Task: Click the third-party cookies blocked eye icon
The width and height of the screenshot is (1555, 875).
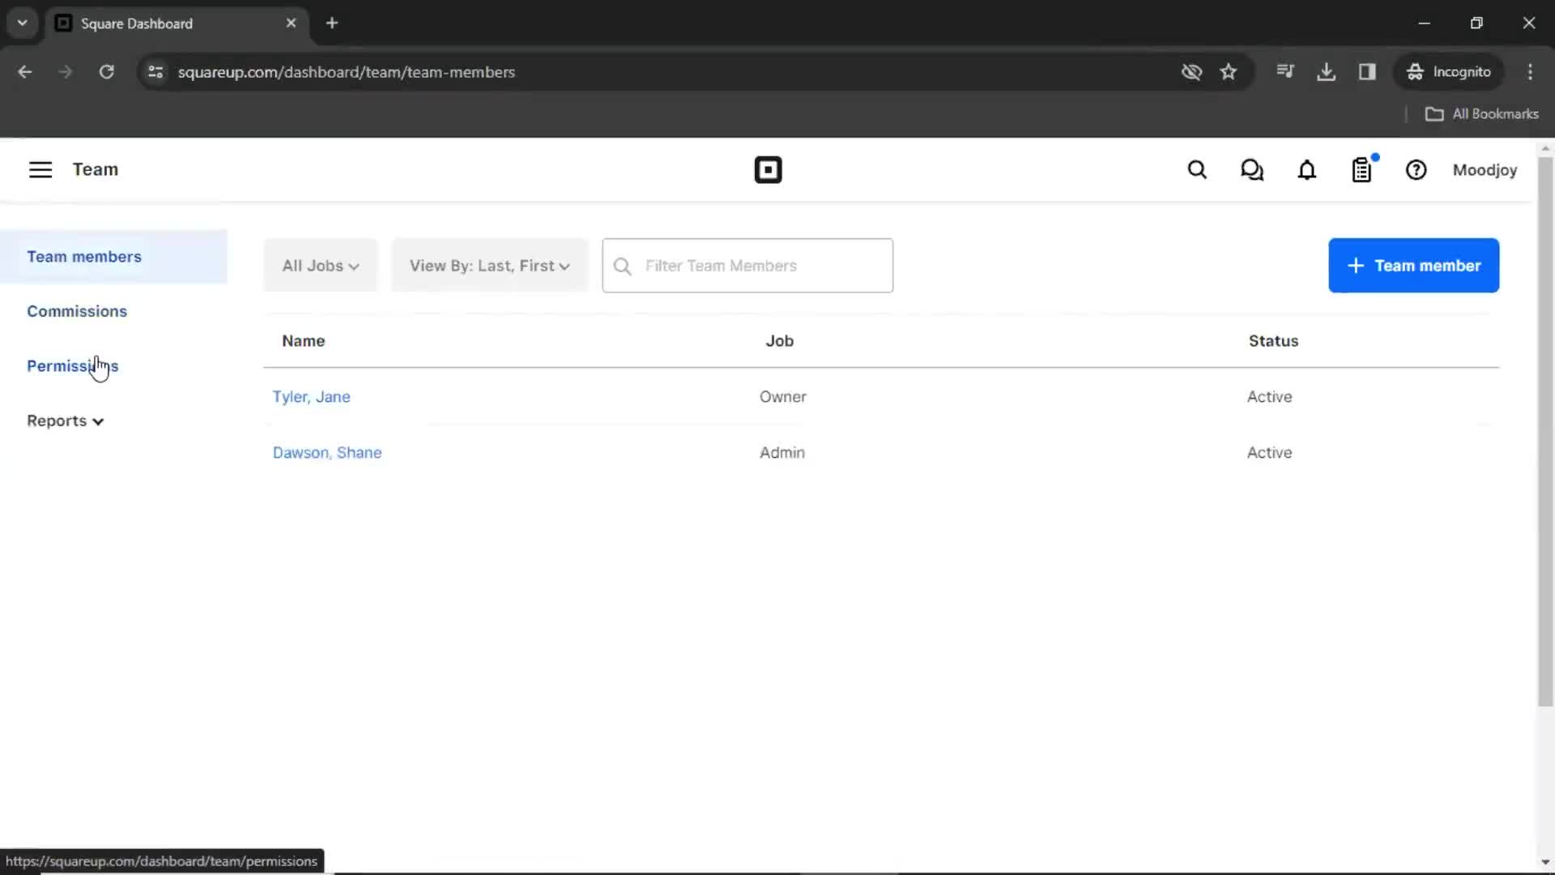Action: tap(1191, 72)
